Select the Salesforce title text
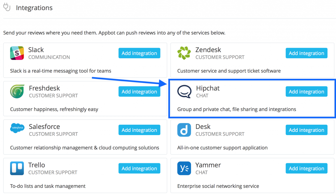The width and height of the screenshot is (336, 195). pyautogui.click(x=44, y=127)
